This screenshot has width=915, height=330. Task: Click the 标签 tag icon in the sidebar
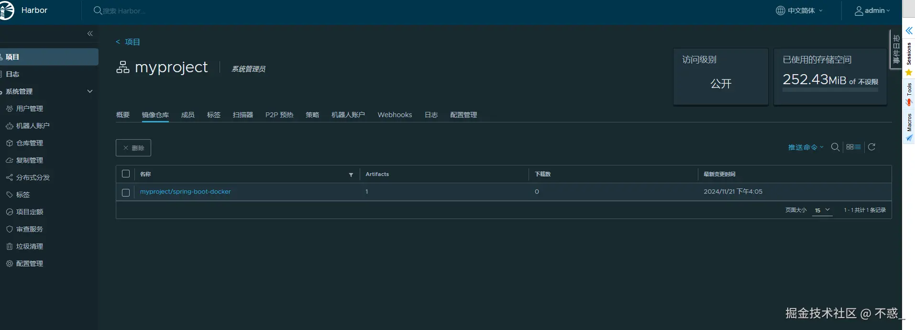(x=9, y=195)
